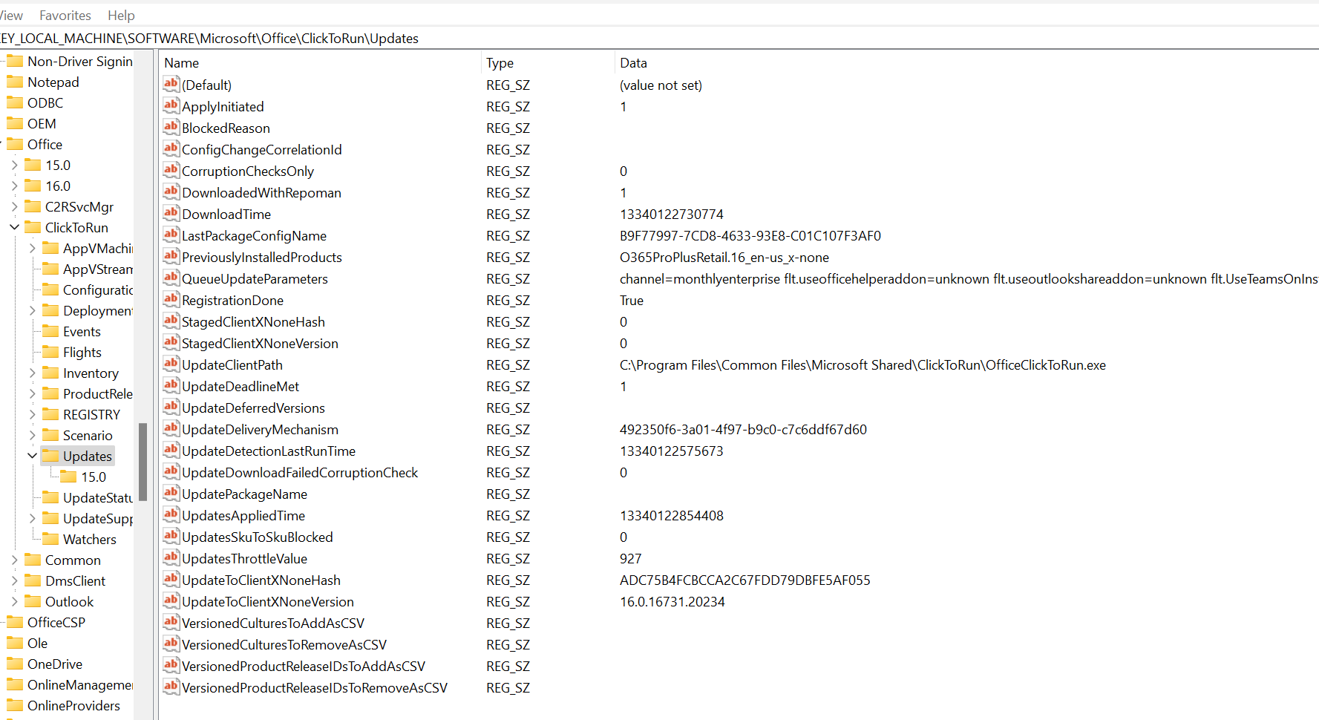Click the Watchers folder icon
The height and width of the screenshot is (720, 1319).
click(50, 539)
